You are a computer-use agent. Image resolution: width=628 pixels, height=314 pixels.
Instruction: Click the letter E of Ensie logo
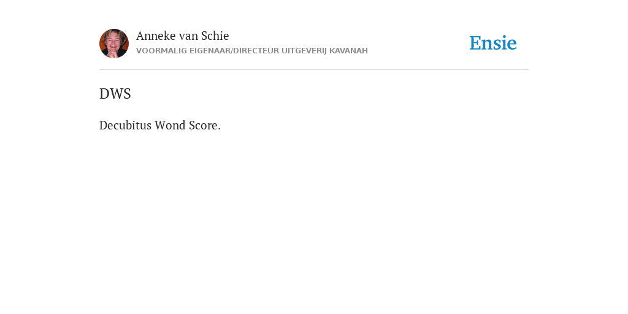[x=475, y=44]
